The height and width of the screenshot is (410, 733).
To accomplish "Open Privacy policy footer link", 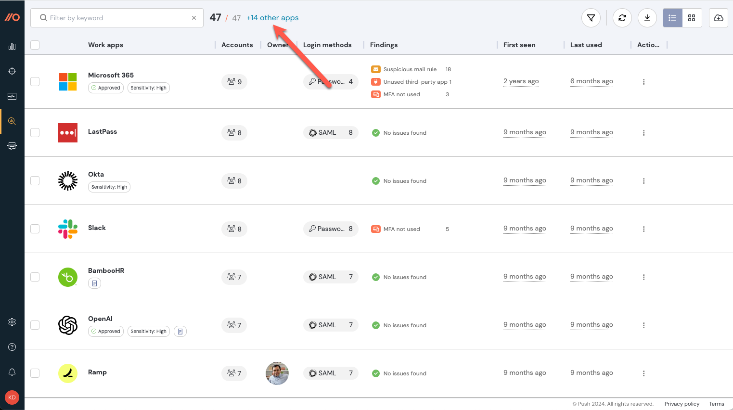I will [x=682, y=404].
